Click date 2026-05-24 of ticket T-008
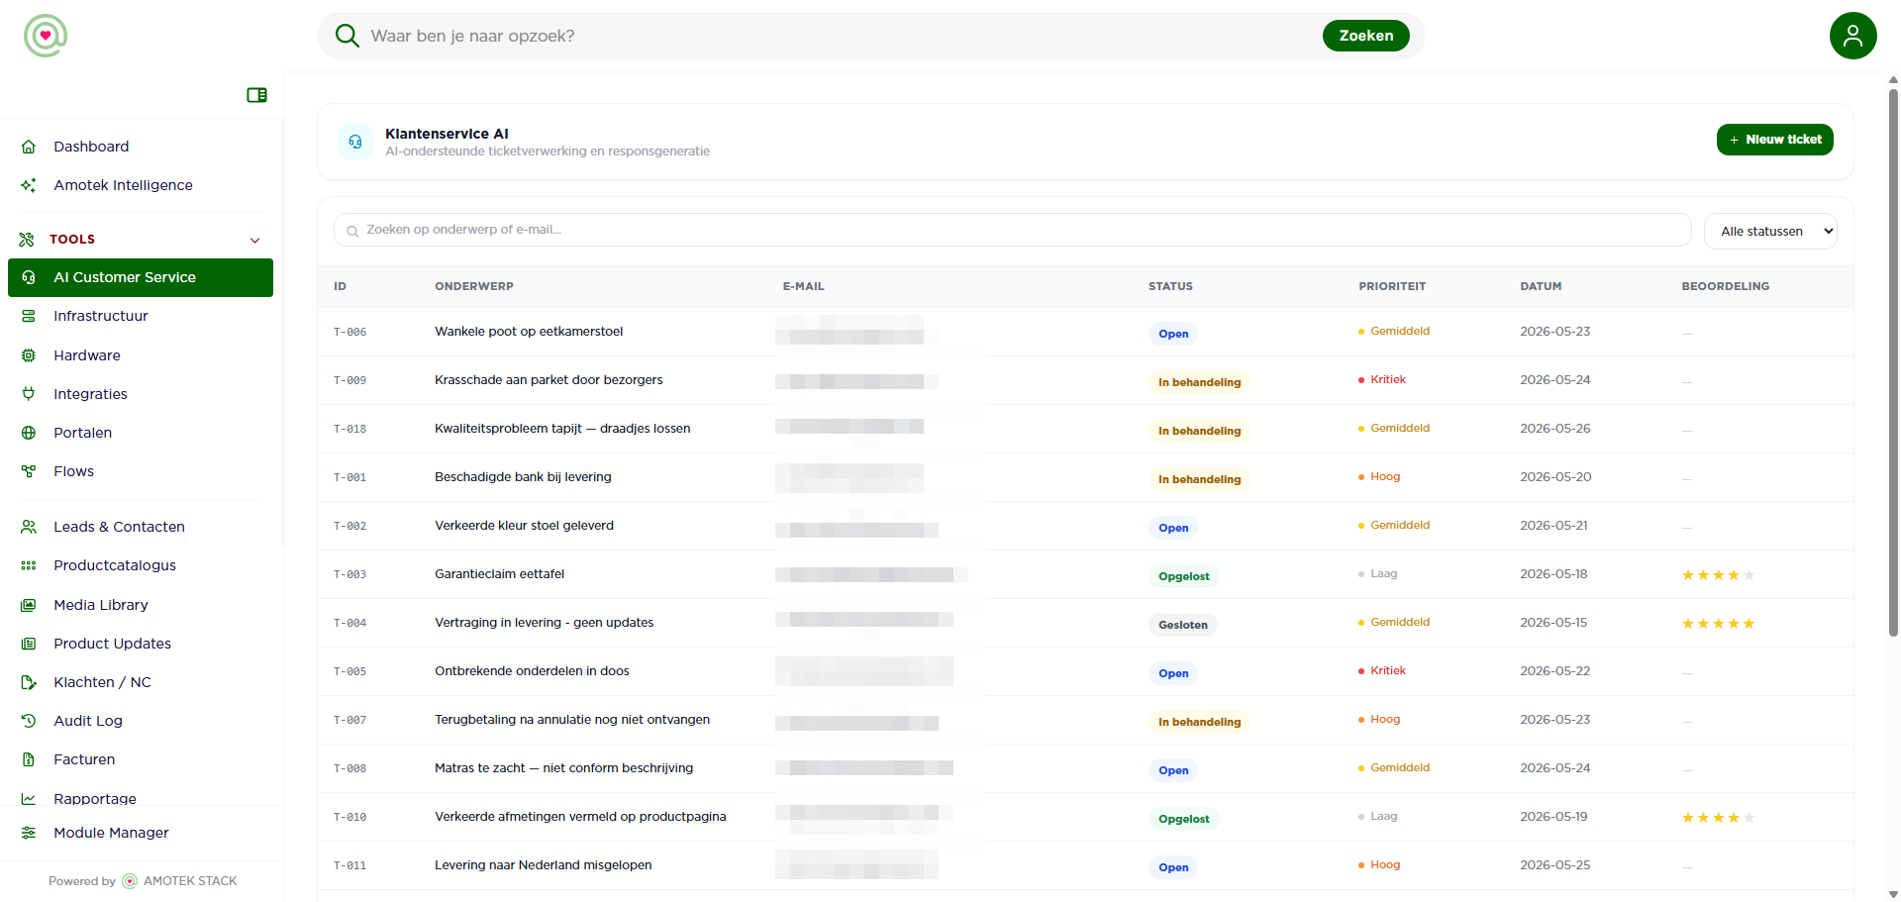Screen dimensions: 1901x902 1554,768
